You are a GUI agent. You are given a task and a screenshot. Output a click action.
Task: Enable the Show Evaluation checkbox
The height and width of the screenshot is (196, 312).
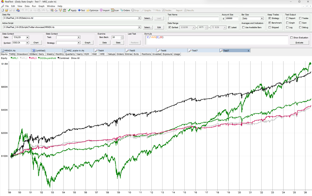point(291,37)
